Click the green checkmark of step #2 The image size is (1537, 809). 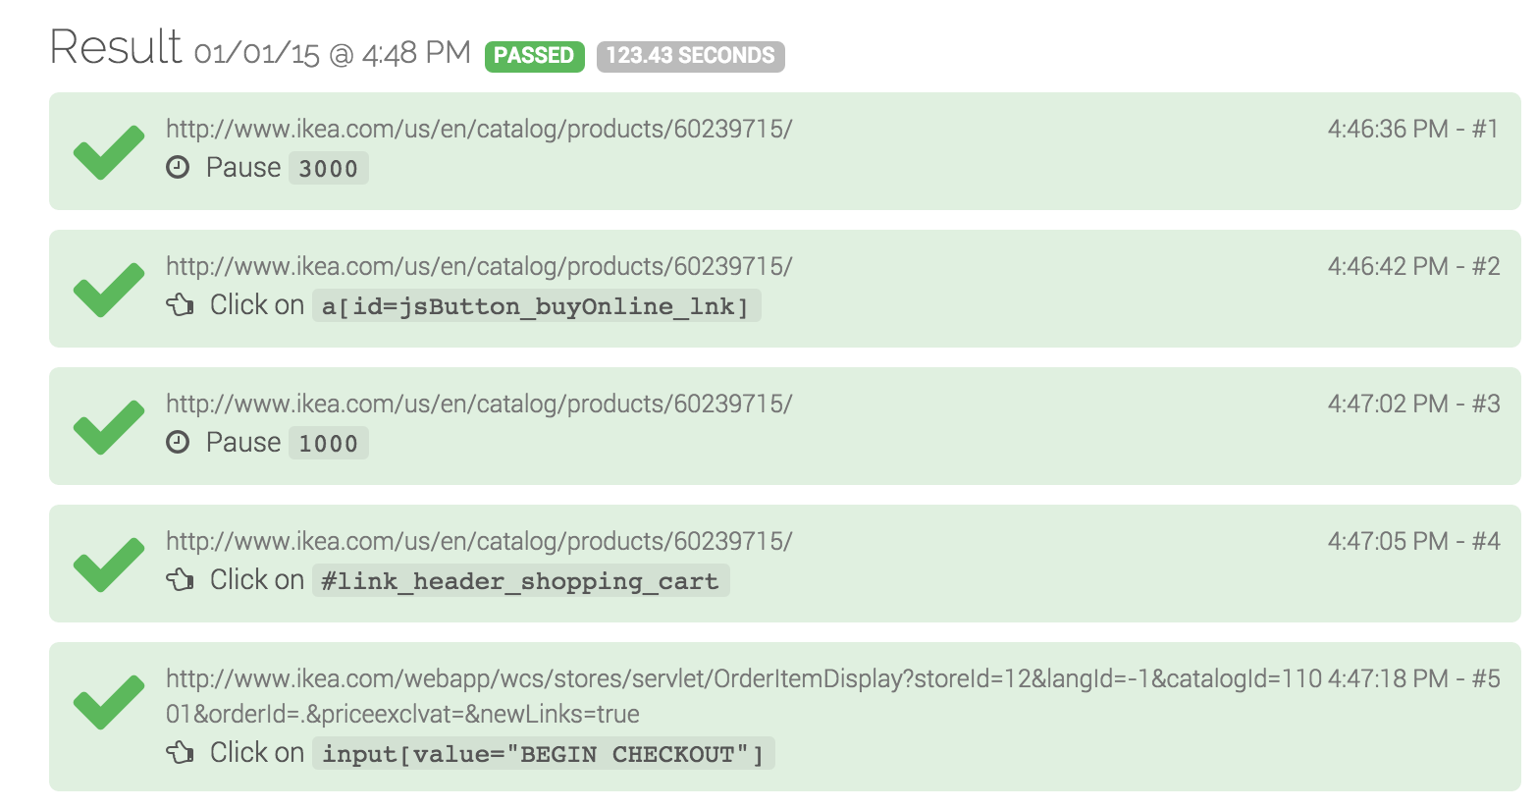tap(109, 290)
